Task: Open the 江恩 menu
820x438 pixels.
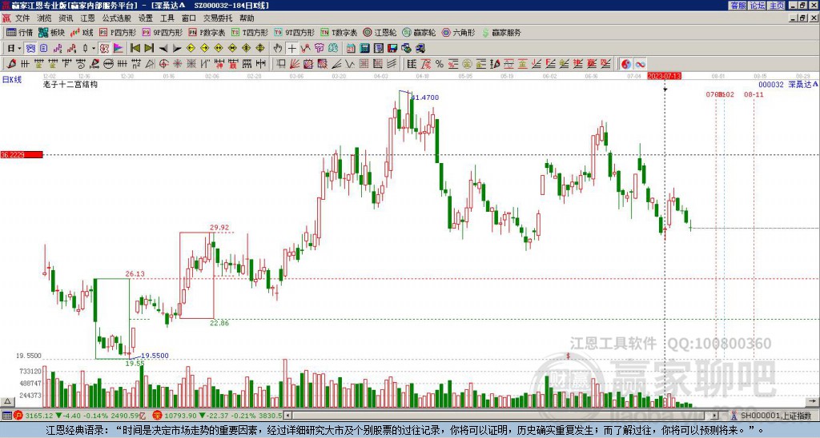Action: click(87, 18)
